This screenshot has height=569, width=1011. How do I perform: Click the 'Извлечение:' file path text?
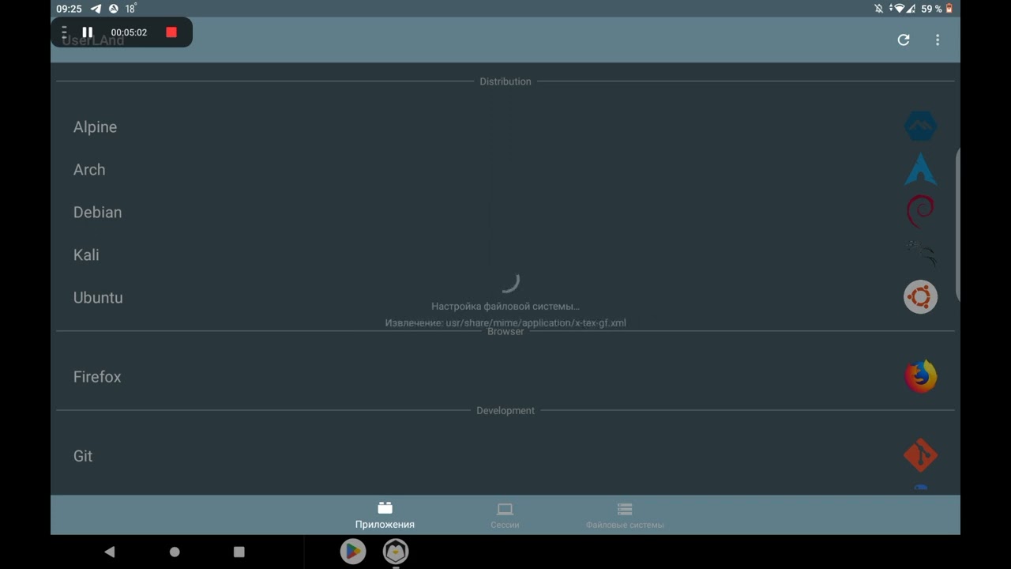click(x=505, y=322)
